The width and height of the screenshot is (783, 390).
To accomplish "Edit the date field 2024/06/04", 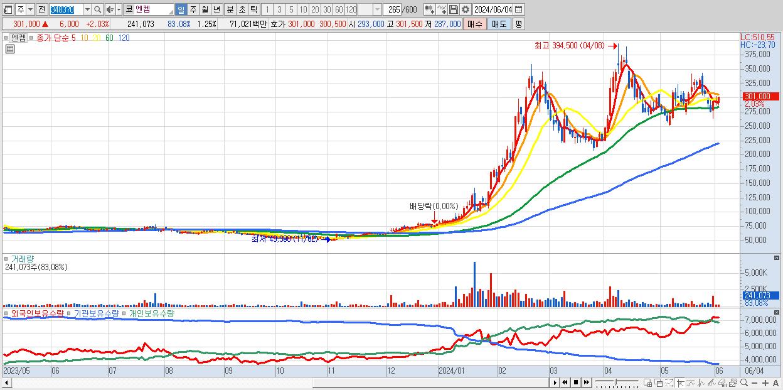I will (493, 9).
